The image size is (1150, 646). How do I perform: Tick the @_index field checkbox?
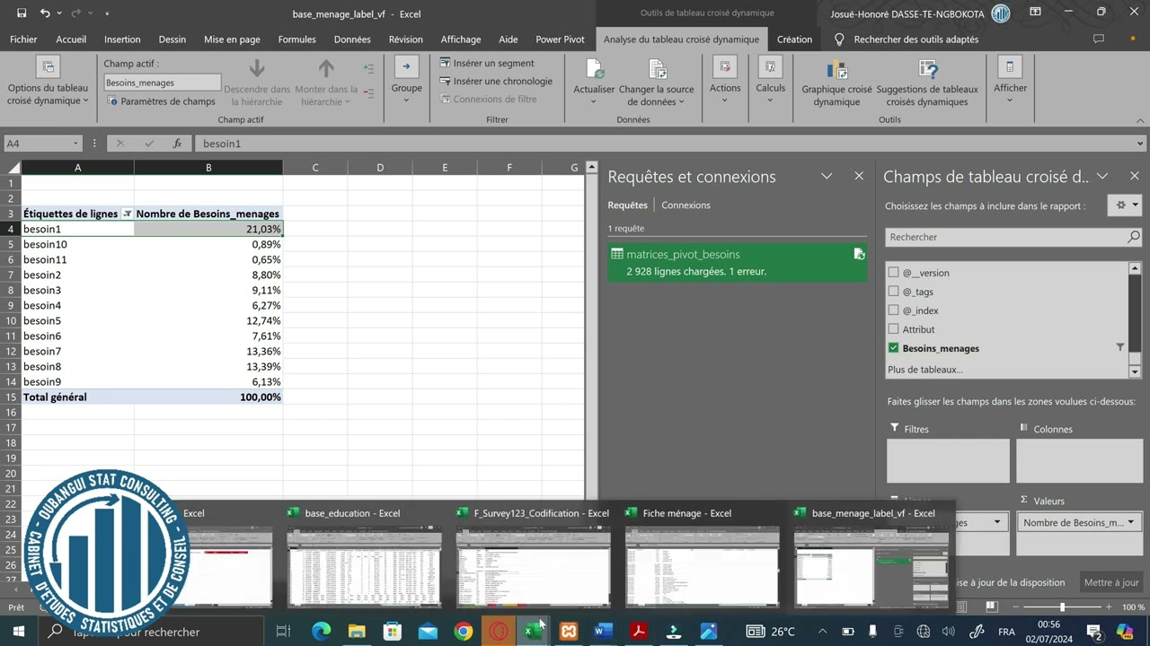coord(893,310)
